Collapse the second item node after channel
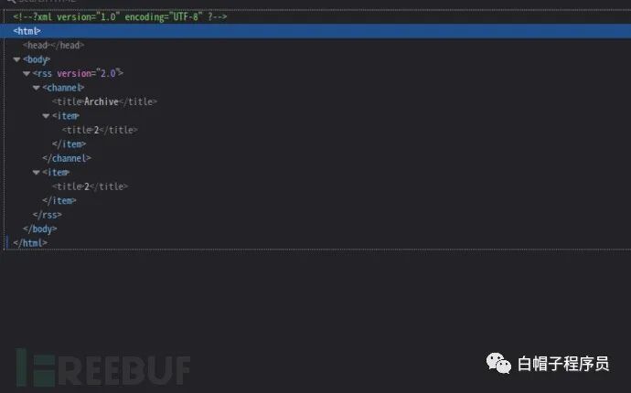 [37, 173]
